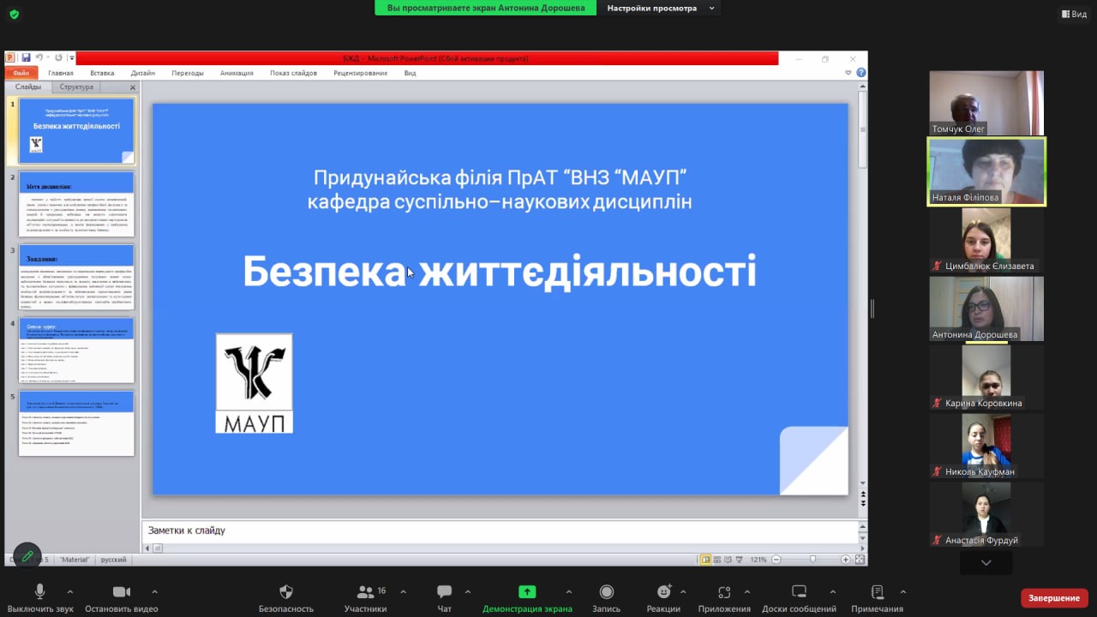This screenshot has height=617, width=1097.
Task: Select Наталя Філіпова video tile
Action: pos(986,171)
